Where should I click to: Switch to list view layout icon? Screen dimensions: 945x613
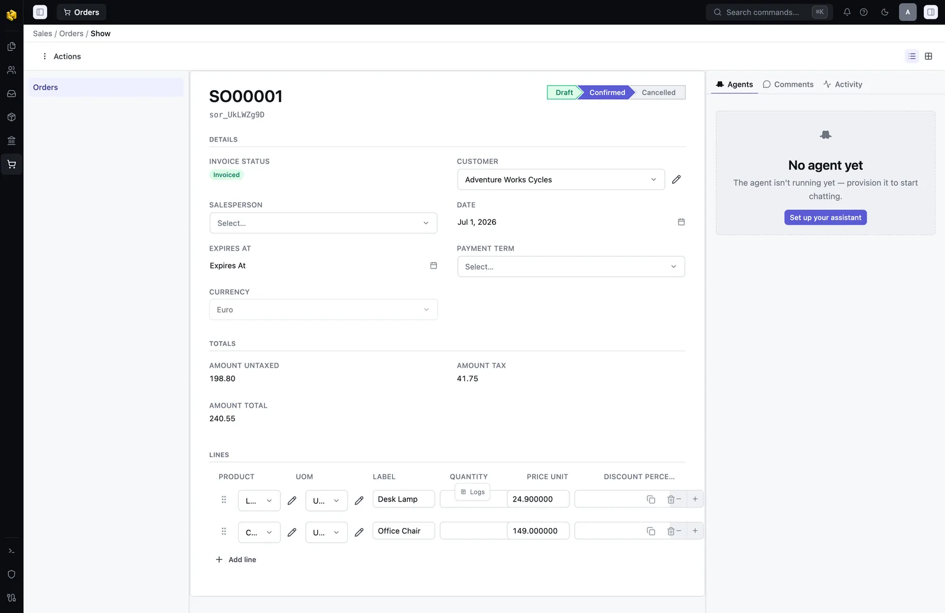click(x=912, y=56)
